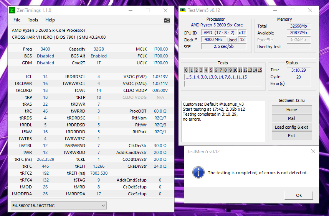The width and height of the screenshot is (329, 216).
Task: Click the PageFile 5263Mb field
Action: 298,39
